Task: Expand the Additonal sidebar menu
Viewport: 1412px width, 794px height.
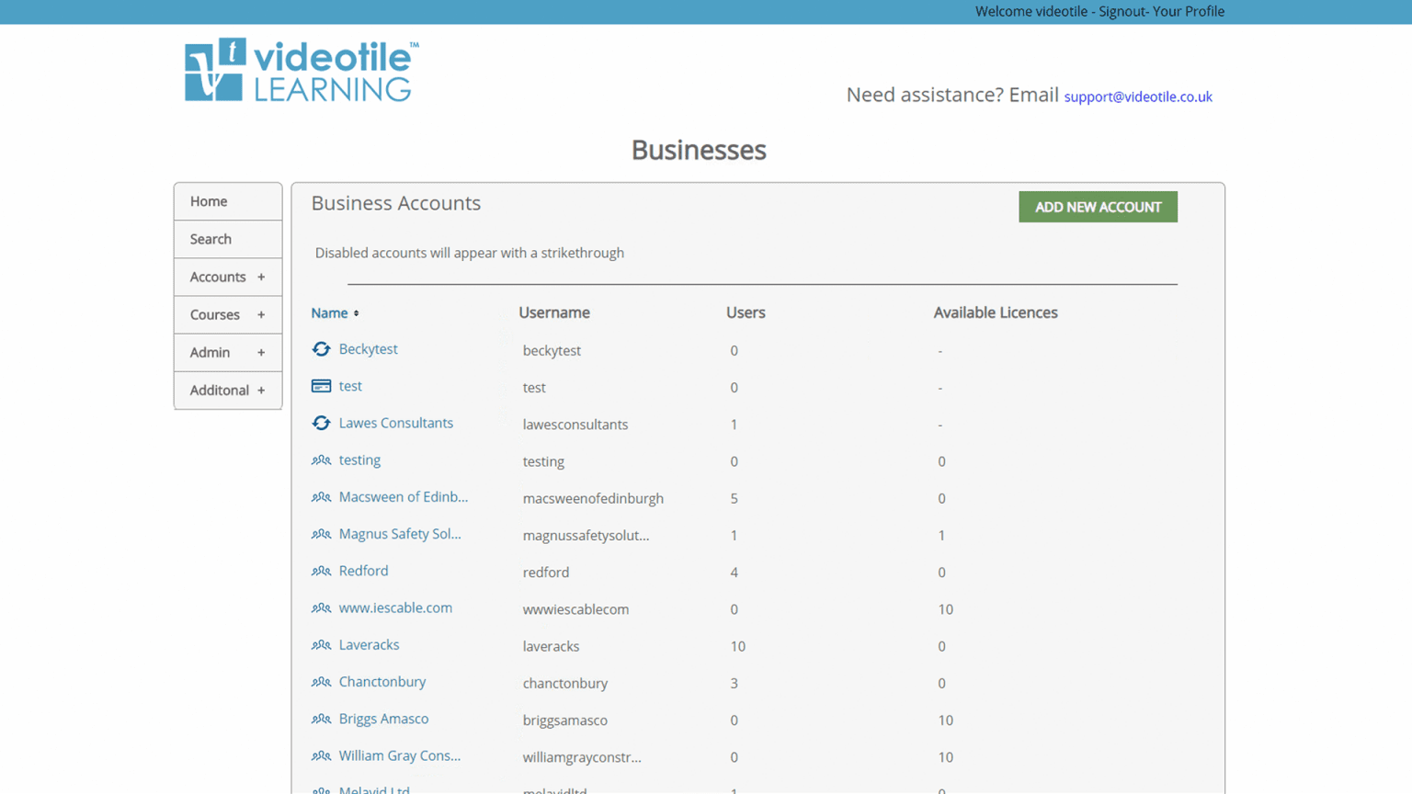Action: click(227, 390)
